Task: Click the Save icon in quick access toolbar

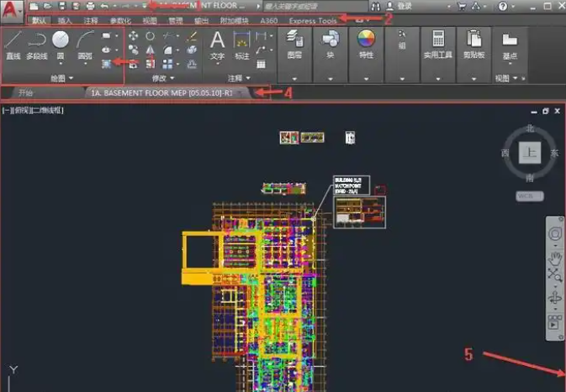Action: pyautogui.click(x=62, y=6)
